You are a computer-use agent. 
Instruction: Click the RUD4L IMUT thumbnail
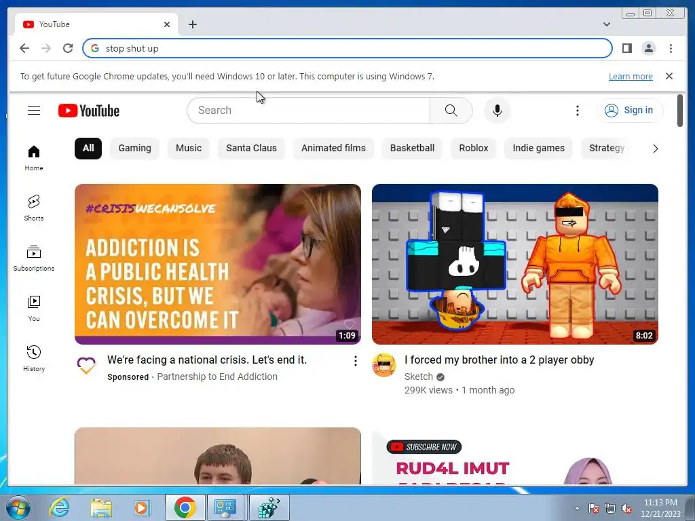point(515,456)
